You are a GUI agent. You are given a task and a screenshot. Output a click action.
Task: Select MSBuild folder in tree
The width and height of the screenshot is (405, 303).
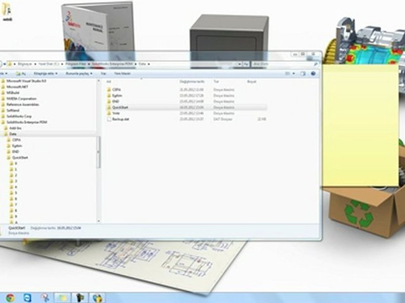13,93
